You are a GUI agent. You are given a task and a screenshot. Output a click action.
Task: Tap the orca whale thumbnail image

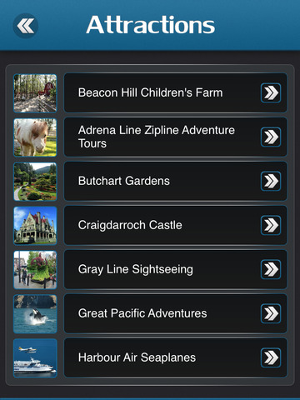[x=35, y=313]
